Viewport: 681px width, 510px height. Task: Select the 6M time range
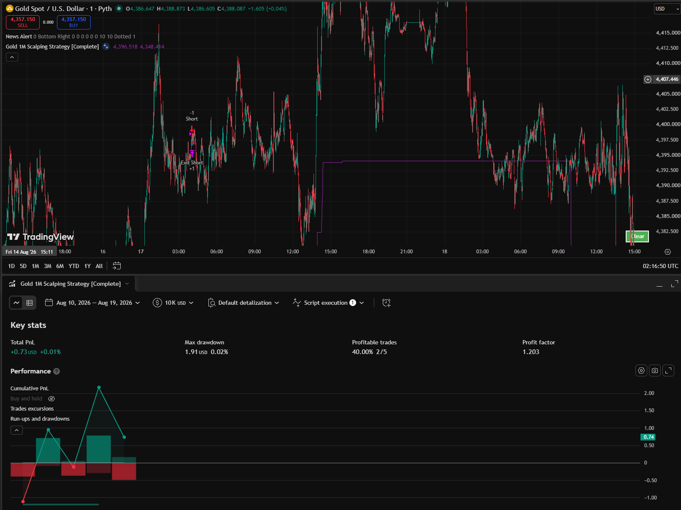pyautogui.click(x=60, y=266)
